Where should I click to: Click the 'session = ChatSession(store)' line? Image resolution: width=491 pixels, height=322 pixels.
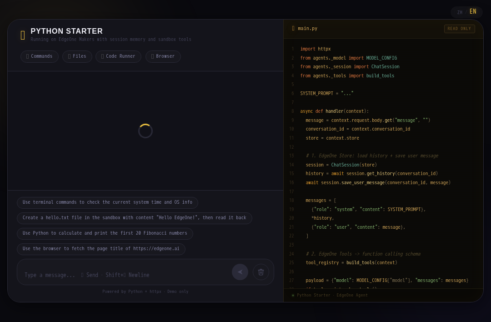341,165
